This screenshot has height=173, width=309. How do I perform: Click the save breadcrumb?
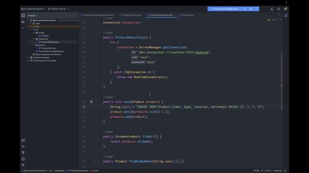pyautogui.click(x=95, y=171)
